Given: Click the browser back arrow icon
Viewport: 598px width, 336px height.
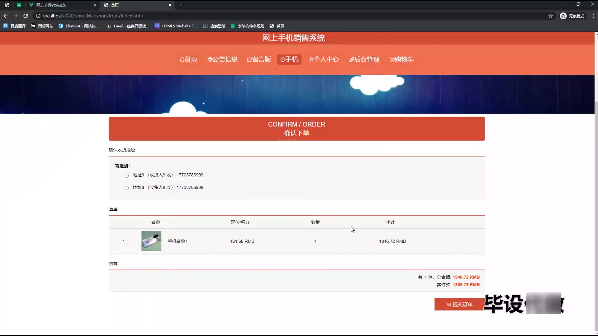Looking at the screenshot, I should [x=6, y=16].
